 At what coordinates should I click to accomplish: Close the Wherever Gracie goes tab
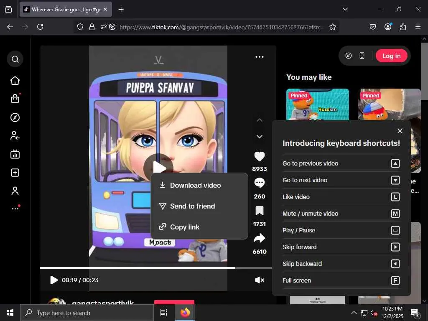105,9
